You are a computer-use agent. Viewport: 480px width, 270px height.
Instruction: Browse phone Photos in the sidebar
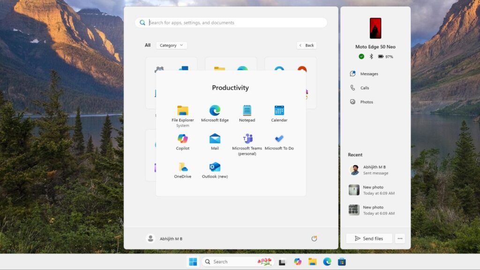click(x=366, y=102)
